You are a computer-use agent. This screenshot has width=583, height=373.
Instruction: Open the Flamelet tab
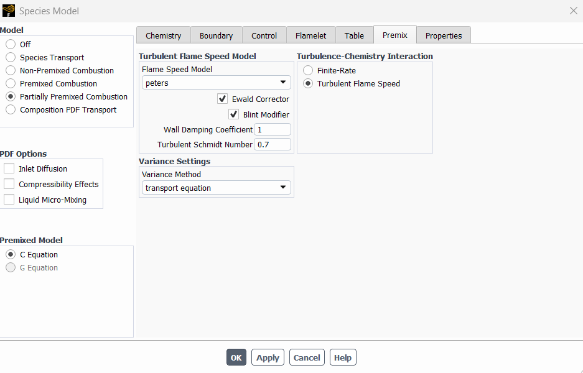(x=310, y=35)
